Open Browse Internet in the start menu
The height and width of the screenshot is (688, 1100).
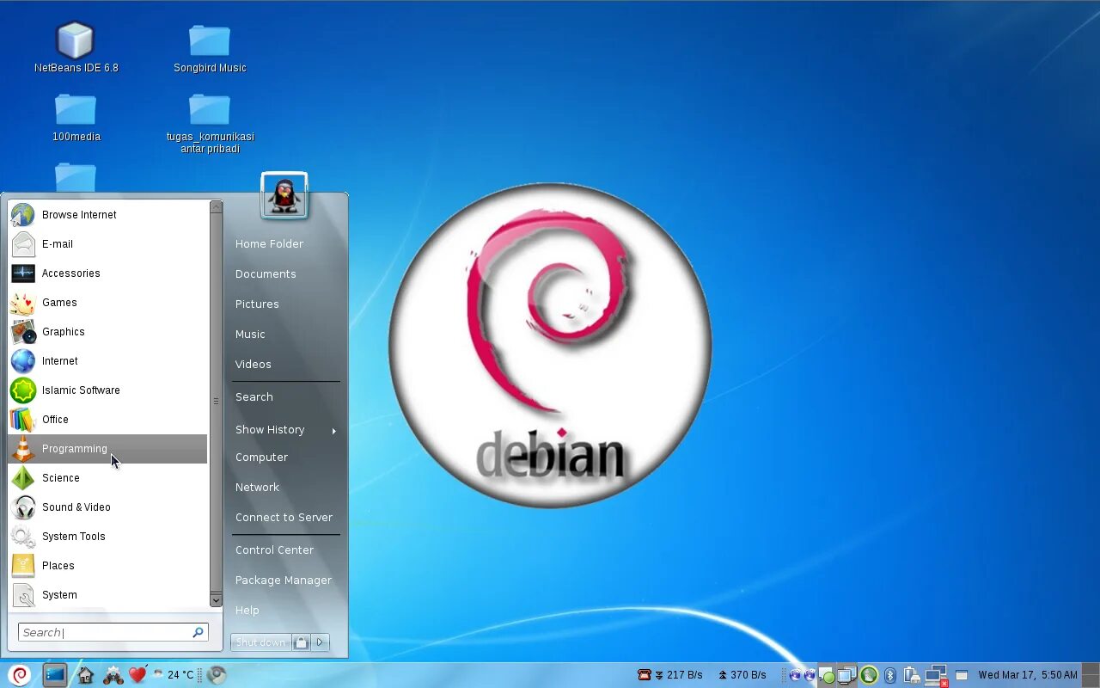pyautogui.click(x=107, y=215)
